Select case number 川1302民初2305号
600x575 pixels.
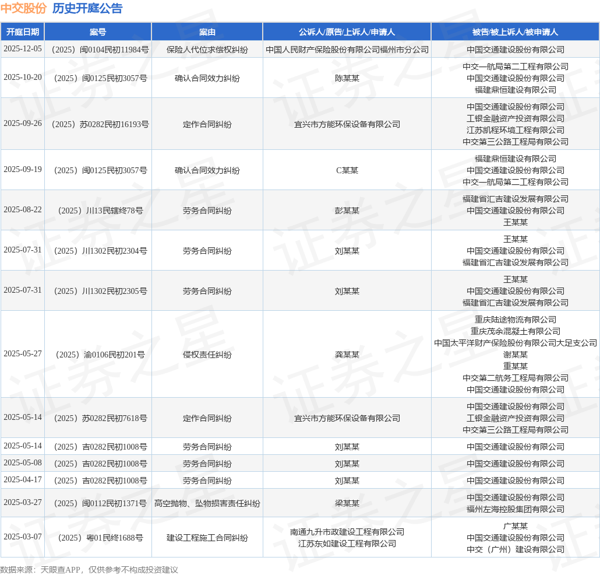pos(100,291)
